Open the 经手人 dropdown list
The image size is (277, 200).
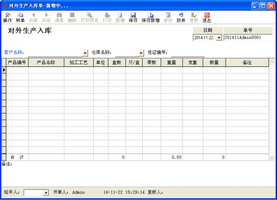(x=46, y=192)
